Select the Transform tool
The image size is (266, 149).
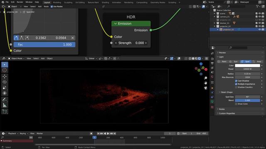tap(5, 93)
